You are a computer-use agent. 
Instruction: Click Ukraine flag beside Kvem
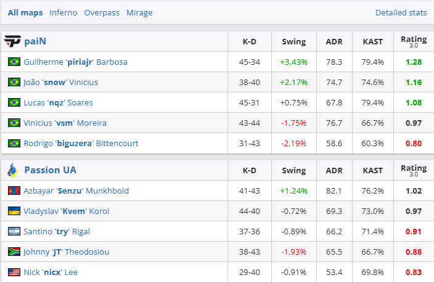(x=14, y=211)
